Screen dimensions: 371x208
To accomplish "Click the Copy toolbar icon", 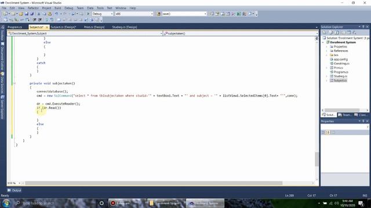I will click(x=44, y=14).
